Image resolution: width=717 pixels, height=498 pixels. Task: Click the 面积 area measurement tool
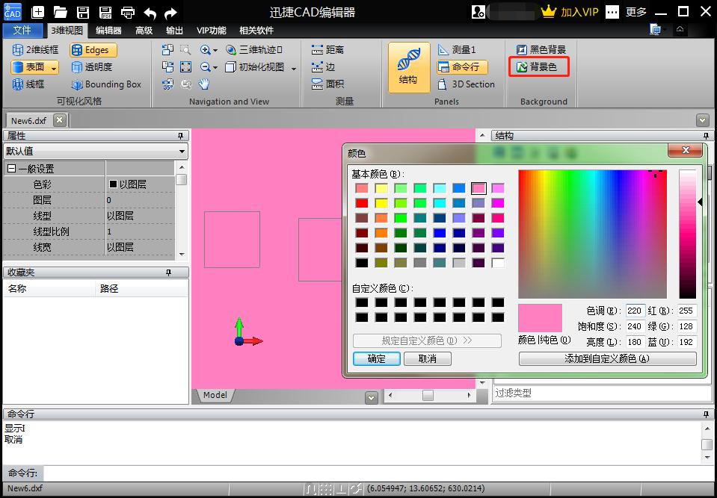pyautogui.click(x=327, y=84)
